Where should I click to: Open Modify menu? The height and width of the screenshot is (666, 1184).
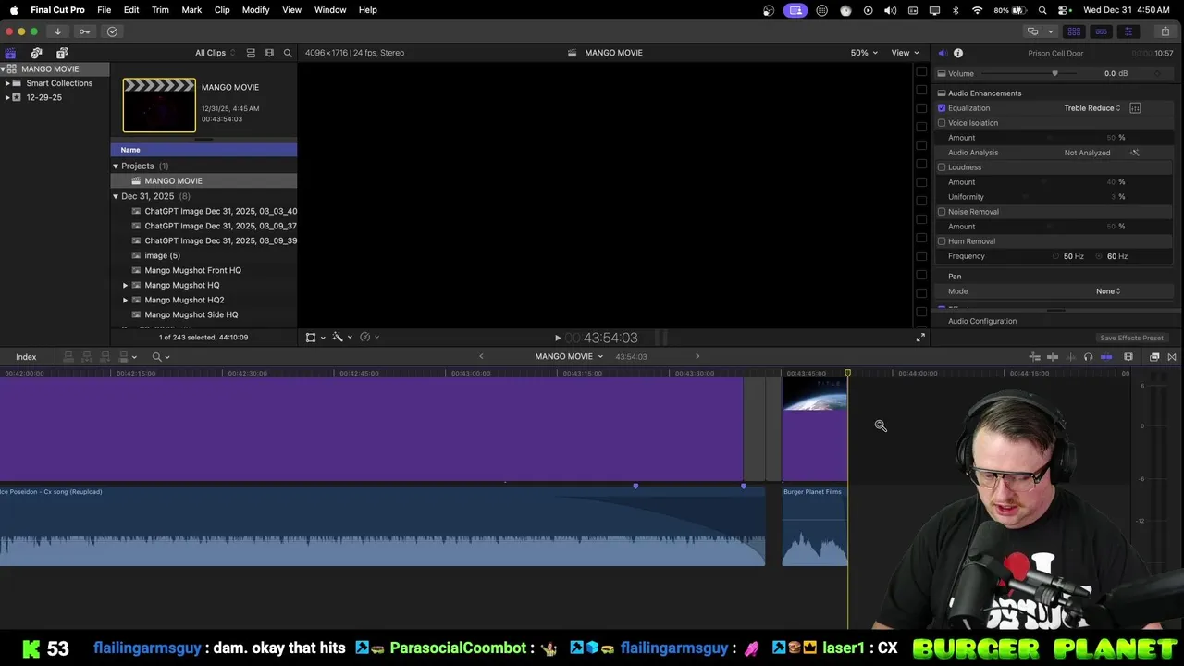click(255, 10)
